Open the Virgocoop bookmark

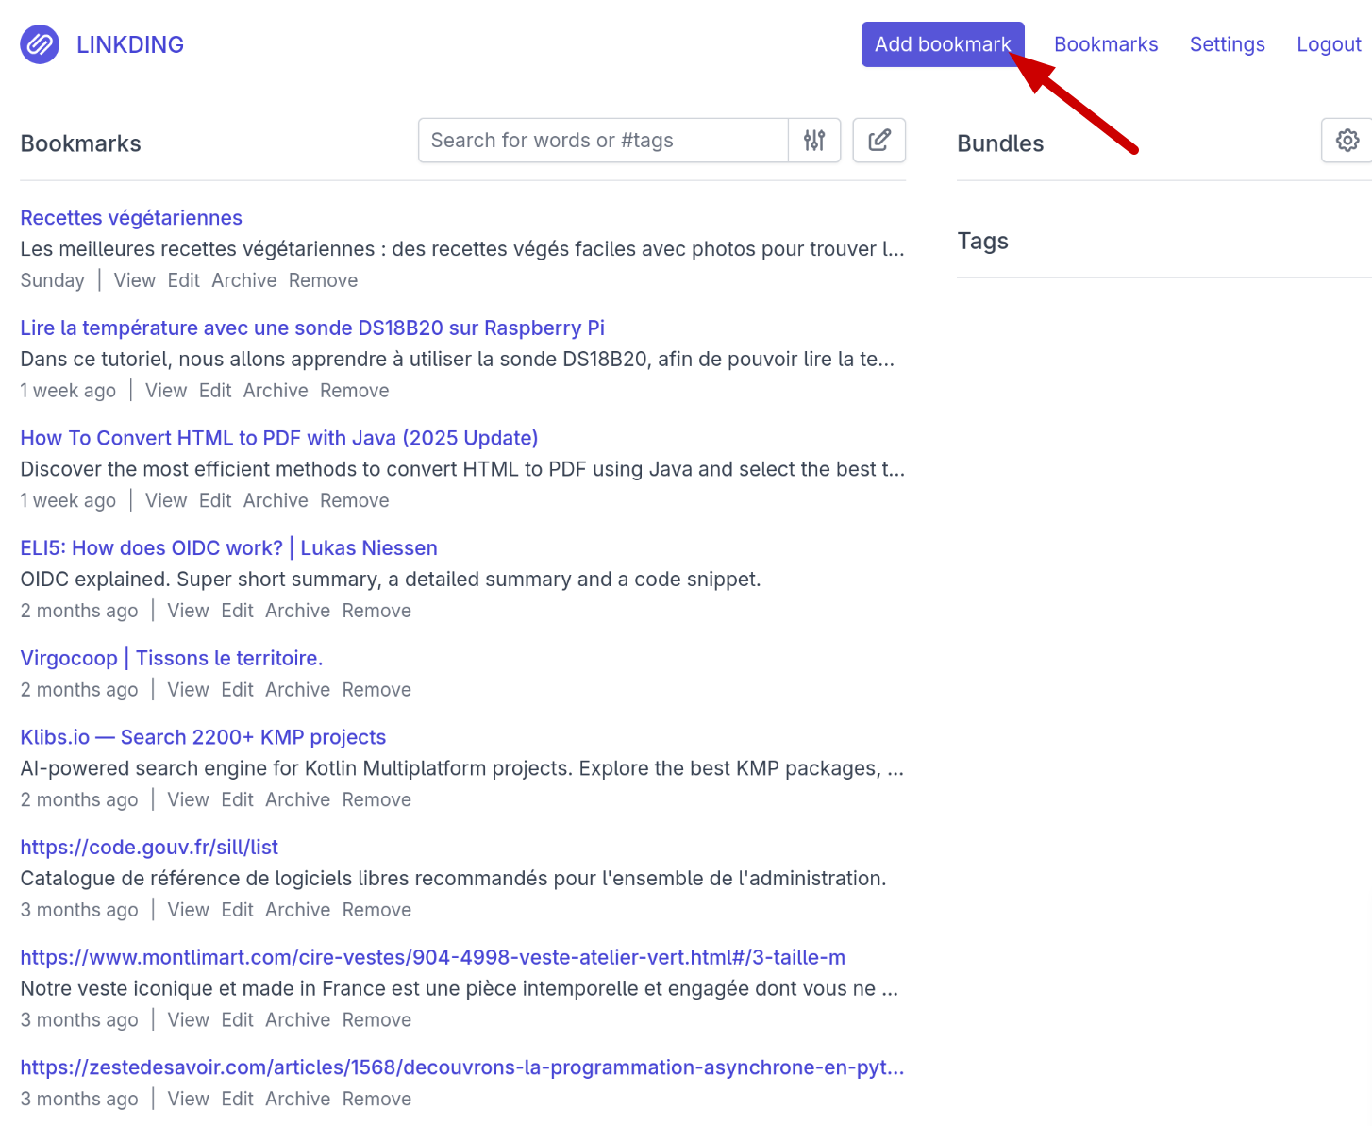[x=172, y=658]
